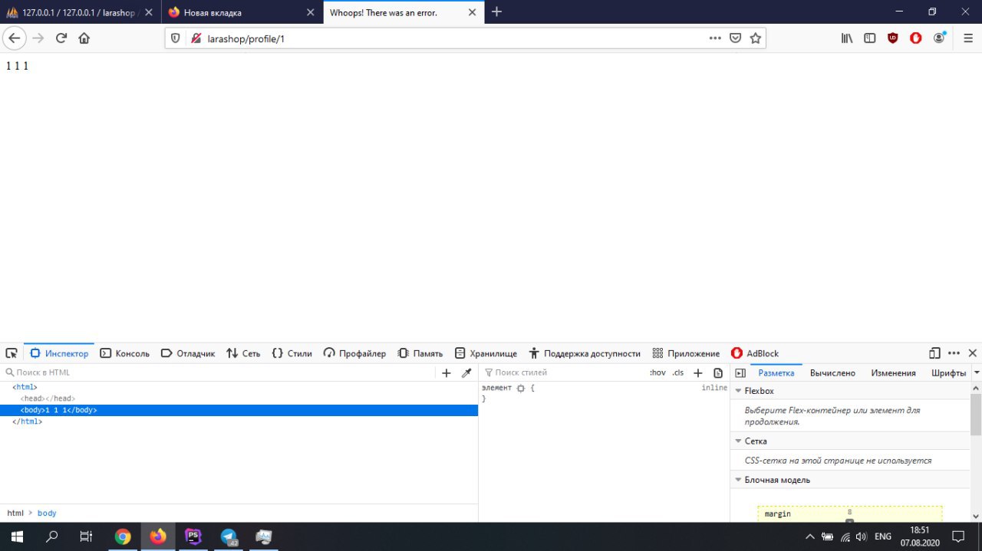Close the Whoops error browser tab

point(472,12)
